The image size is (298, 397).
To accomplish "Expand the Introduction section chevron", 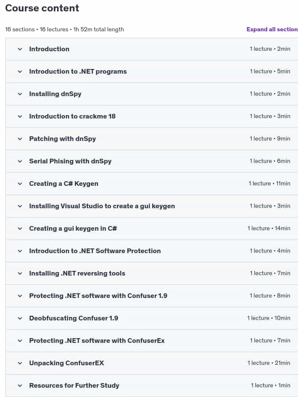I will point(20,49).
